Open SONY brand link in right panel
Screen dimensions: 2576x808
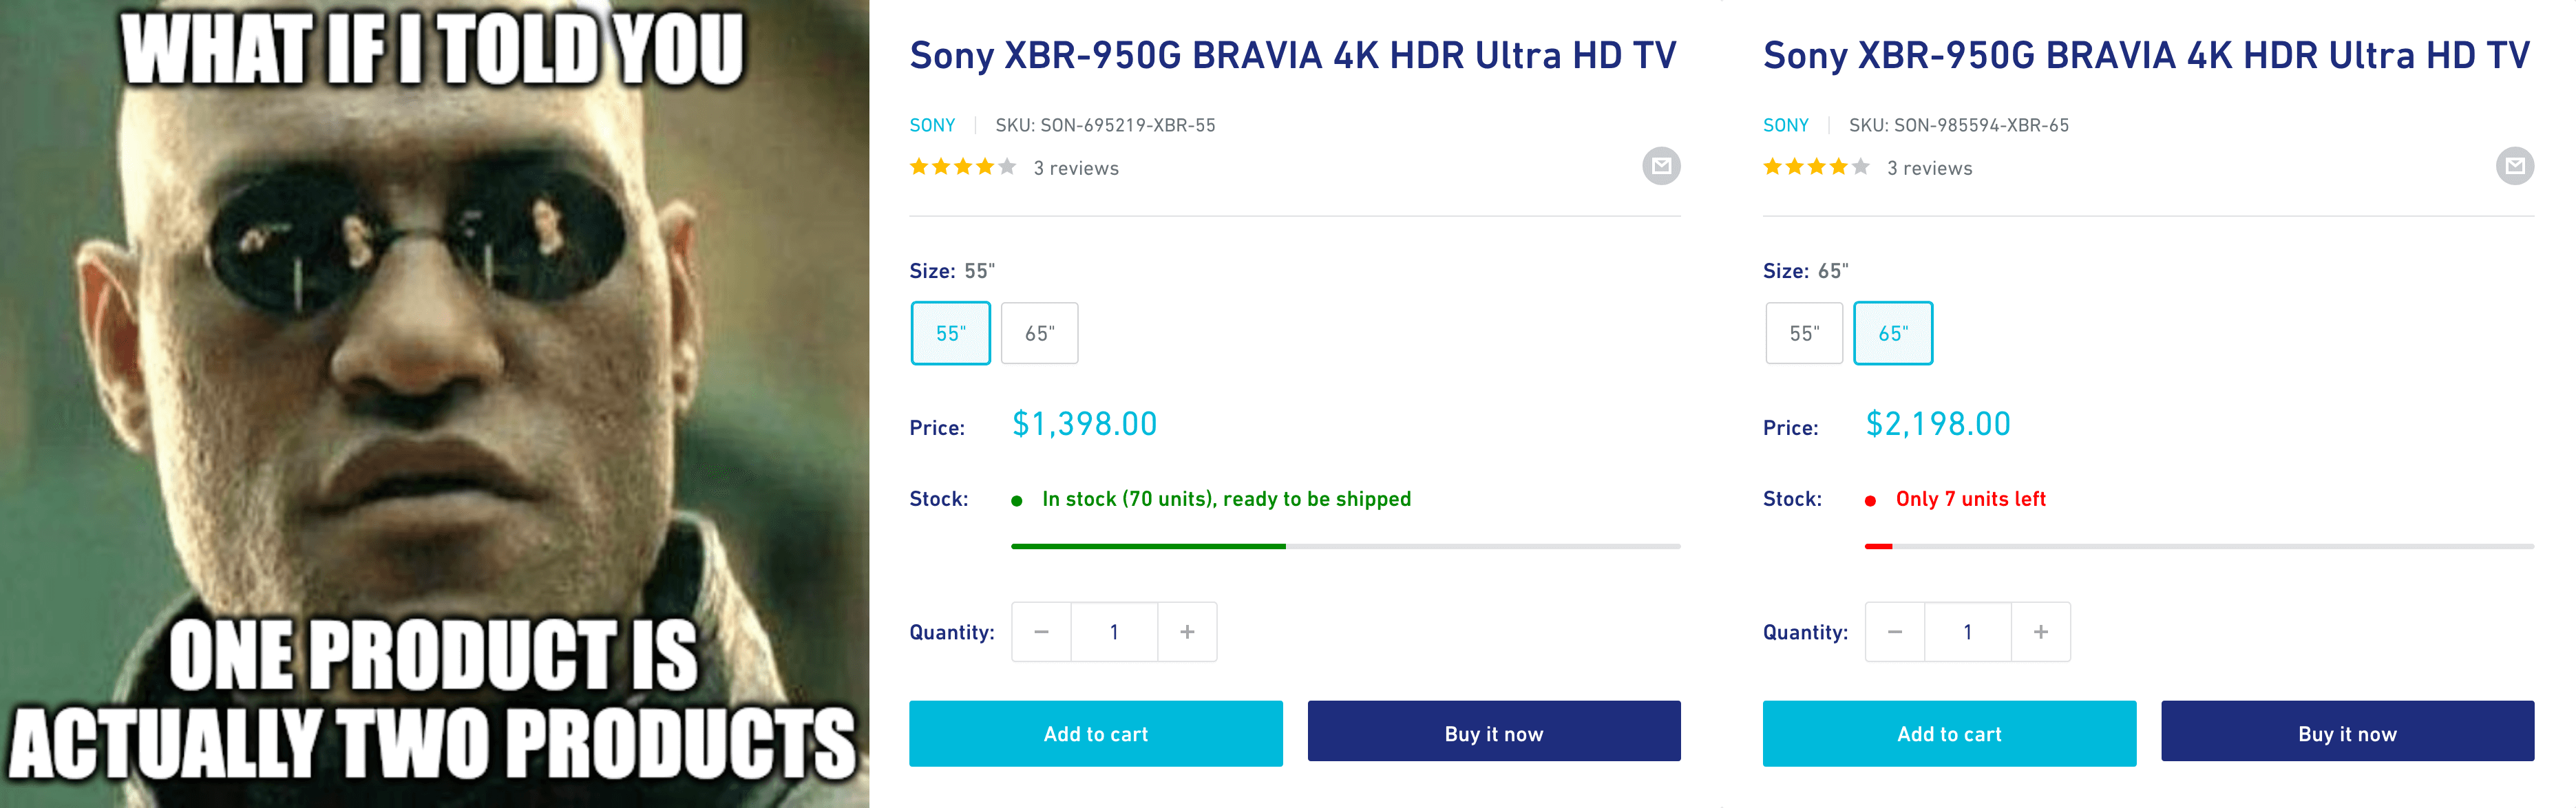[1786, 125]
